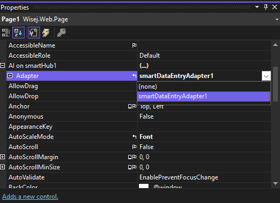Image resolution: width=280 pixels, height=203 pixels.
Task: Click the Anonymous value False
Action: click(204, 116)
